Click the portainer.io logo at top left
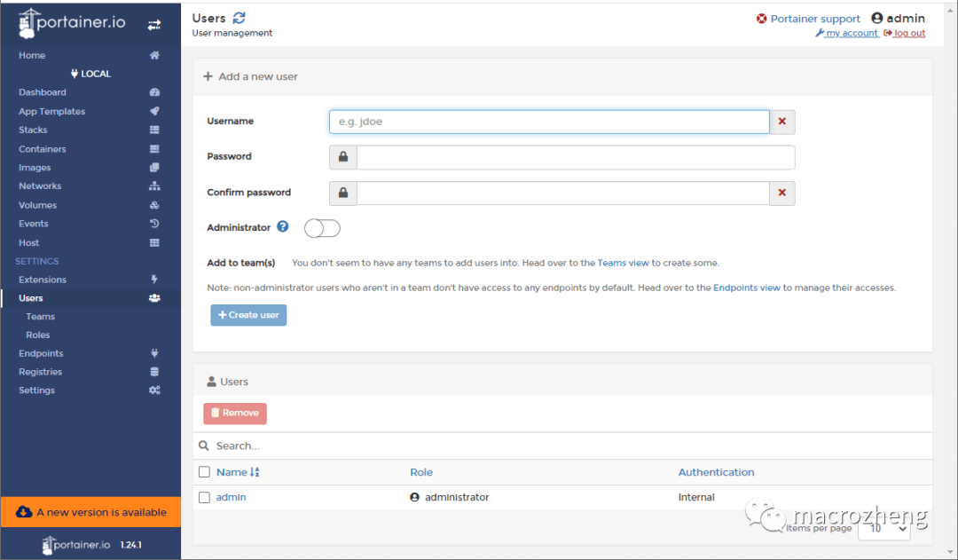 click(72, 23)
